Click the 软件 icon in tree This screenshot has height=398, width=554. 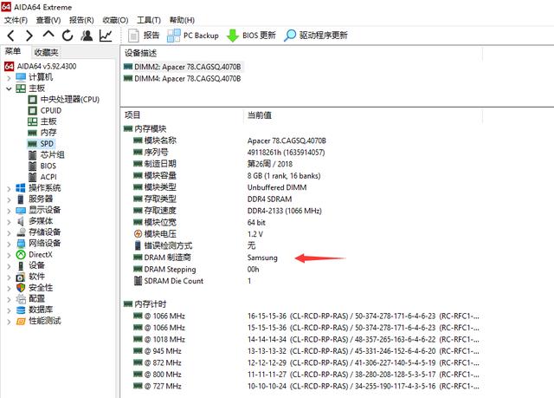(21, 277)
